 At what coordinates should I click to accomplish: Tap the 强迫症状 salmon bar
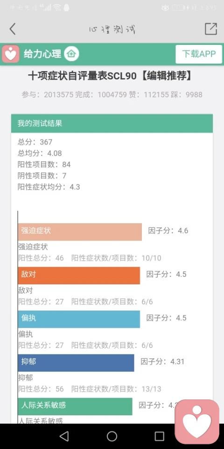tap(80, 232)
